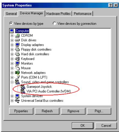
Task: Click the Properties button
Action: (21, 111)
